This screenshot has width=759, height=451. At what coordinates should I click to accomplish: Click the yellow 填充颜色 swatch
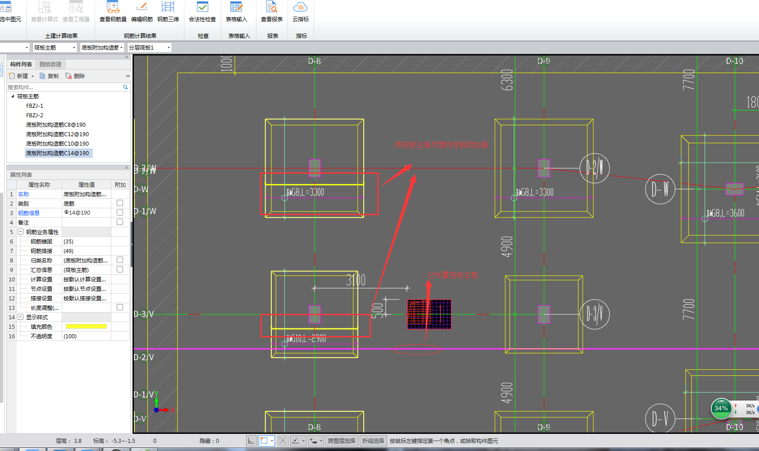coord(86,326)
